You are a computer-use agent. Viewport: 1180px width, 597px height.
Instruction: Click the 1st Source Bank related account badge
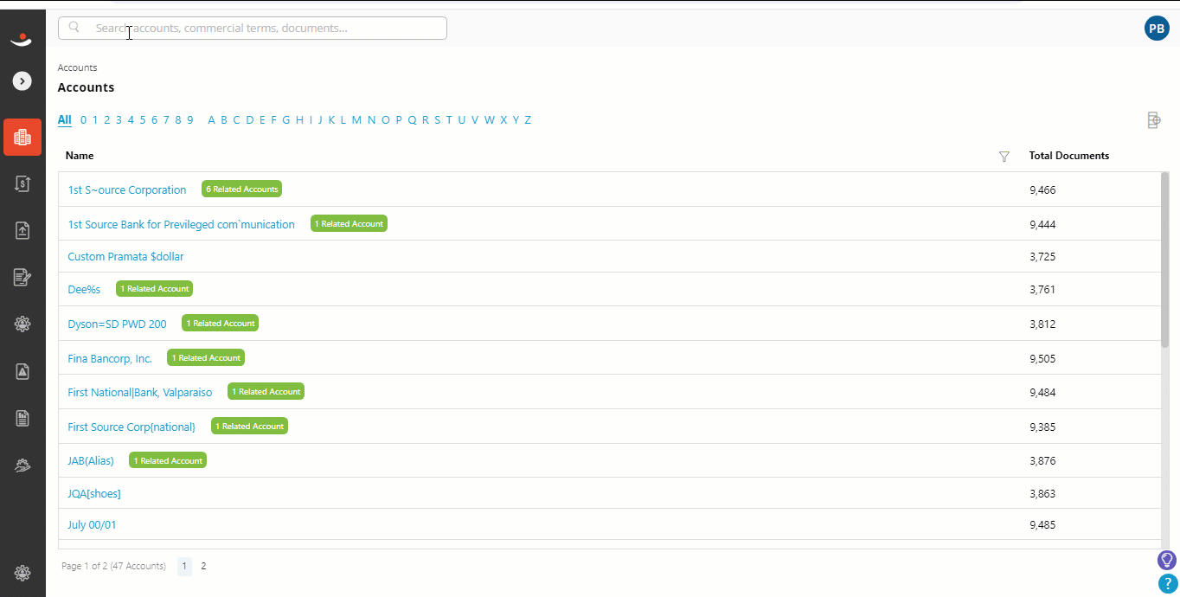pos(349,223)
